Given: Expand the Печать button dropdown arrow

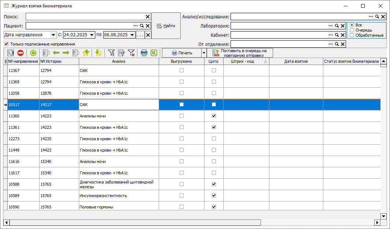Looking at the screenshot, I should coord(204,53).
